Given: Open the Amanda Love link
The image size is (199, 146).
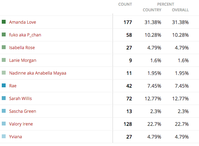Looking at the screenshot, I should [x=23, y=22].
